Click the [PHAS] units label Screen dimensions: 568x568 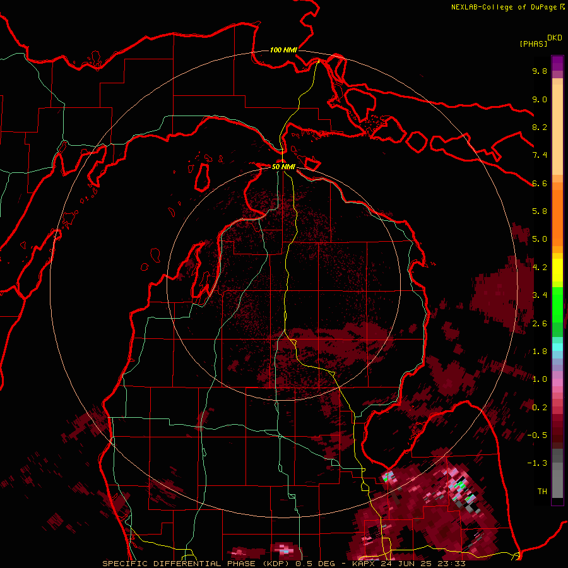(533, 44)
